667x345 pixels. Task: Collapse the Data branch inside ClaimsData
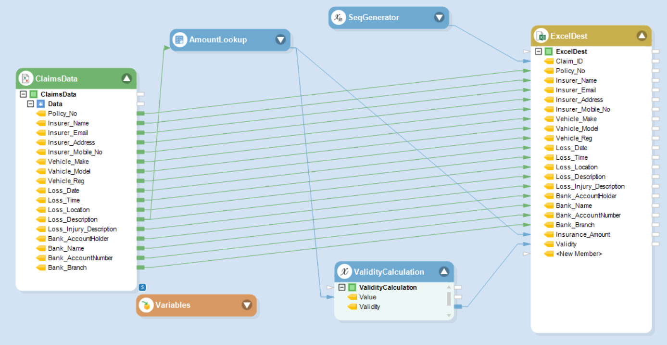pos(31,103)
